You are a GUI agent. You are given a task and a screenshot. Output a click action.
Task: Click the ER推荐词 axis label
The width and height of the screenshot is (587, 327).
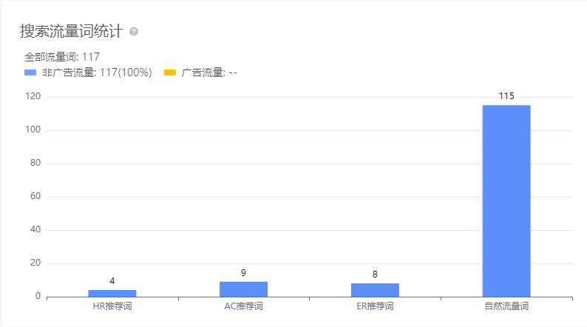pos(375,306)
